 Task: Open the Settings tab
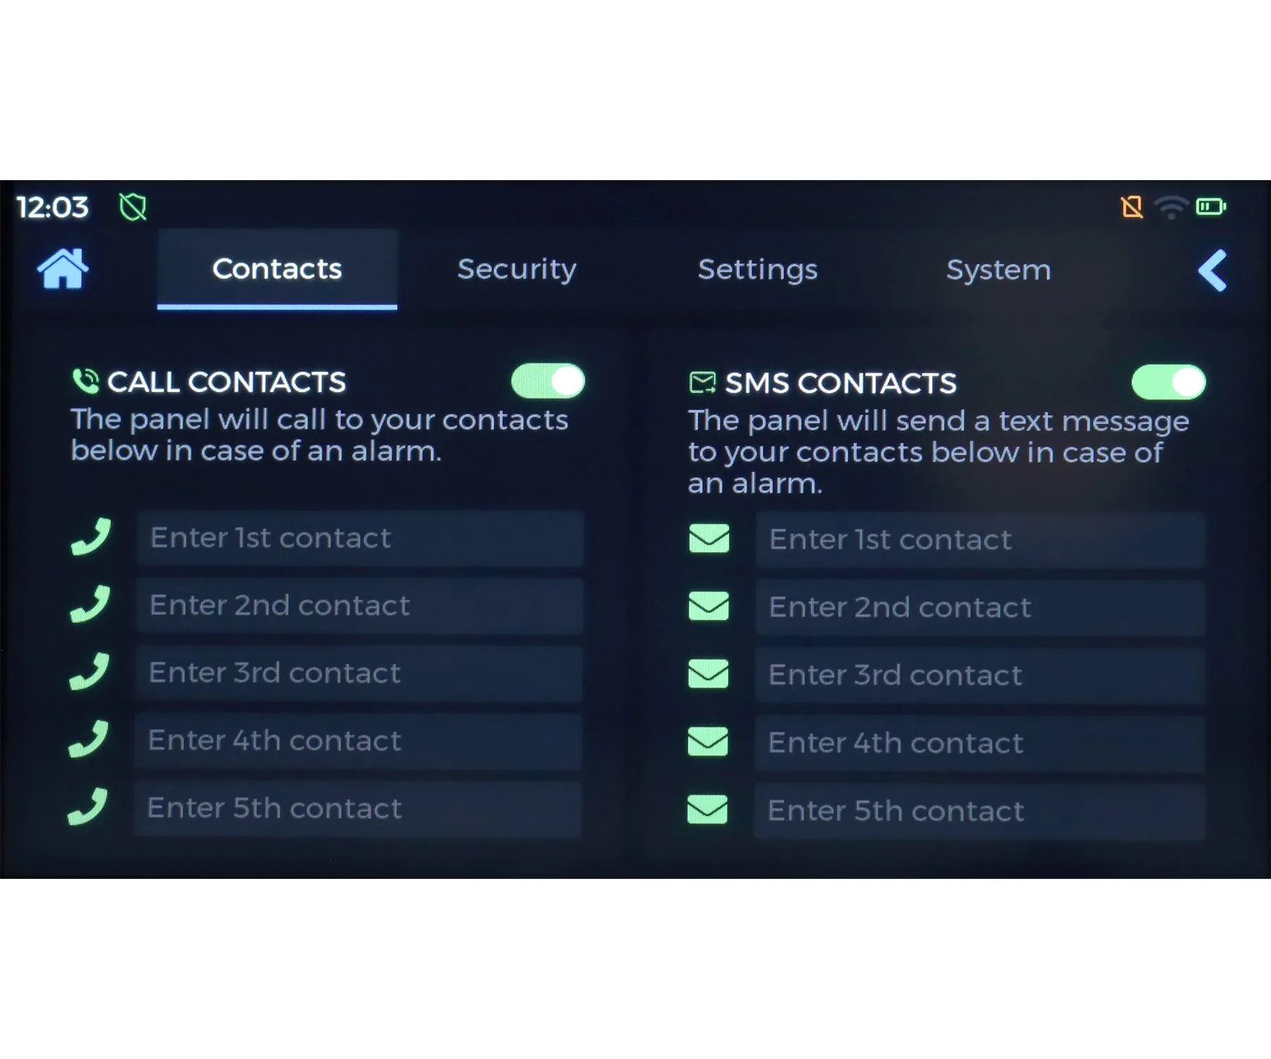(x=758, y=269)
